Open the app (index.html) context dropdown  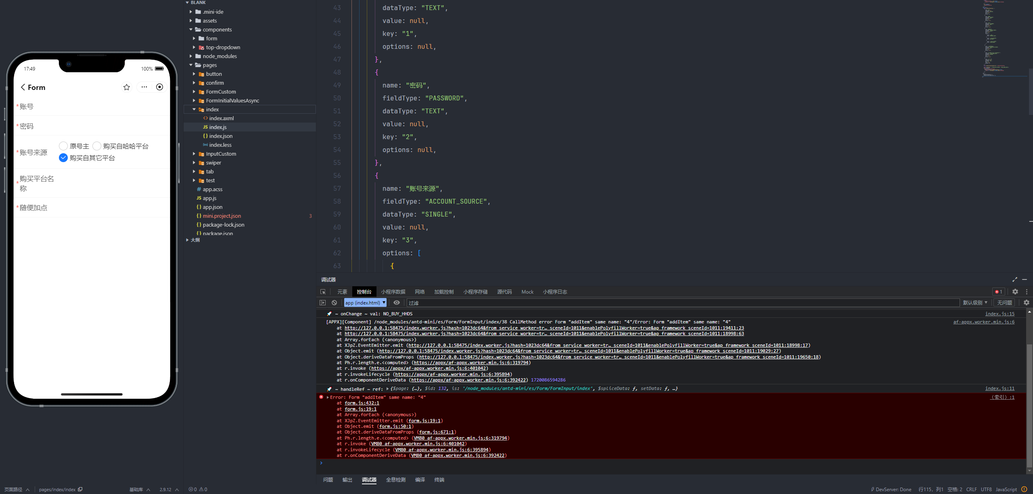click(365, 302)
